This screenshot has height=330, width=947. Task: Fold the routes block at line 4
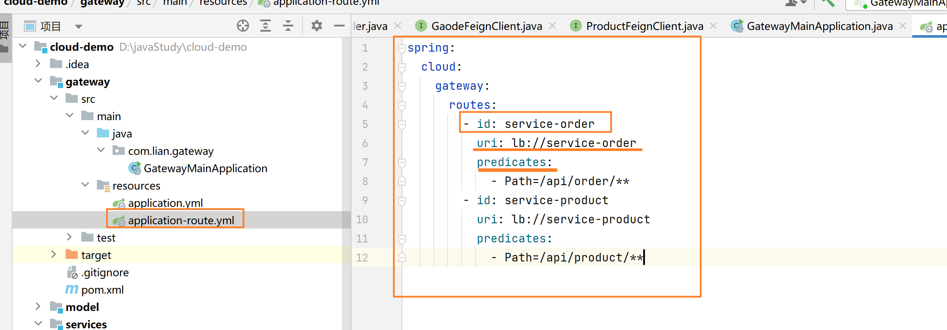click(x=402, y=105)
